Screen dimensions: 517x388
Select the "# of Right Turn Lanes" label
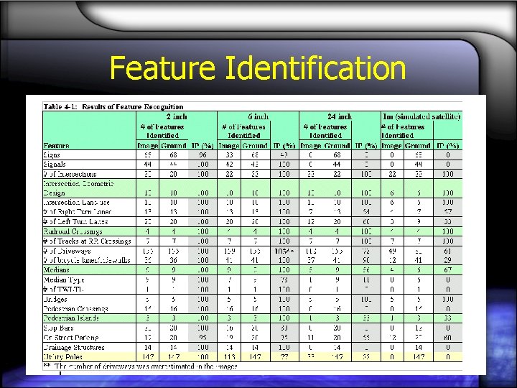tap(77, 212)
